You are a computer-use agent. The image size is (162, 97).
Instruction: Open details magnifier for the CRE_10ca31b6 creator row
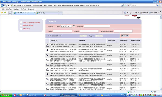point(47,70)
